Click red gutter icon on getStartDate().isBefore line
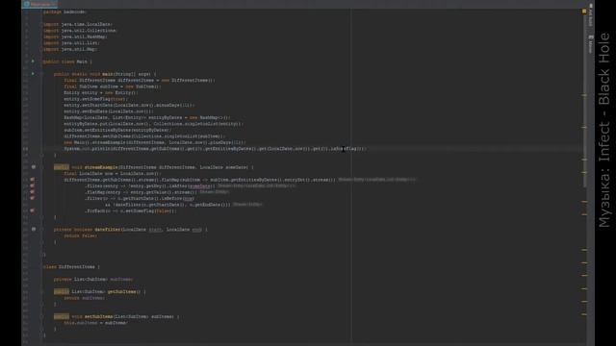Image resolution: width=616 pixels, height=346 pixels. 32,199
